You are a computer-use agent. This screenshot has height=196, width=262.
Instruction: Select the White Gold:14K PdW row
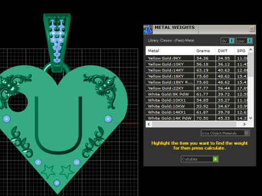click(196, 118)
